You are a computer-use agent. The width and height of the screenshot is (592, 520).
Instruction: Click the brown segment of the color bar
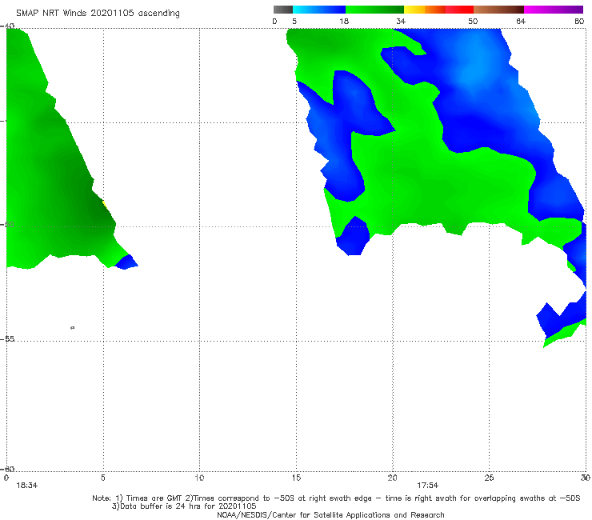(498, 10)
